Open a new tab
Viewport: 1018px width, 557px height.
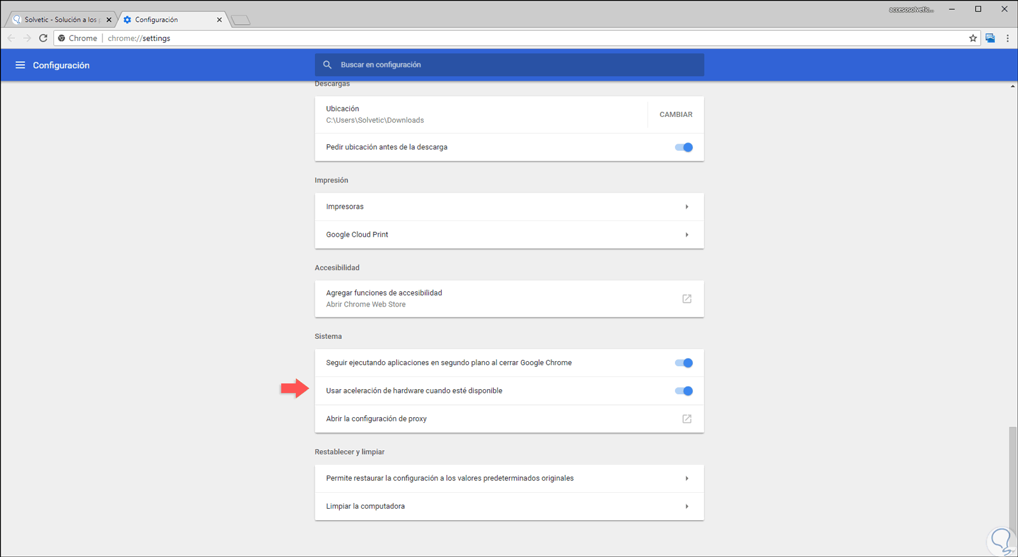click(241, 20)
